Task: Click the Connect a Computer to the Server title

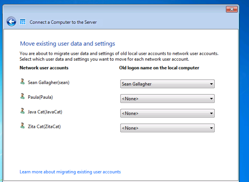Action: tap(63, 22)
